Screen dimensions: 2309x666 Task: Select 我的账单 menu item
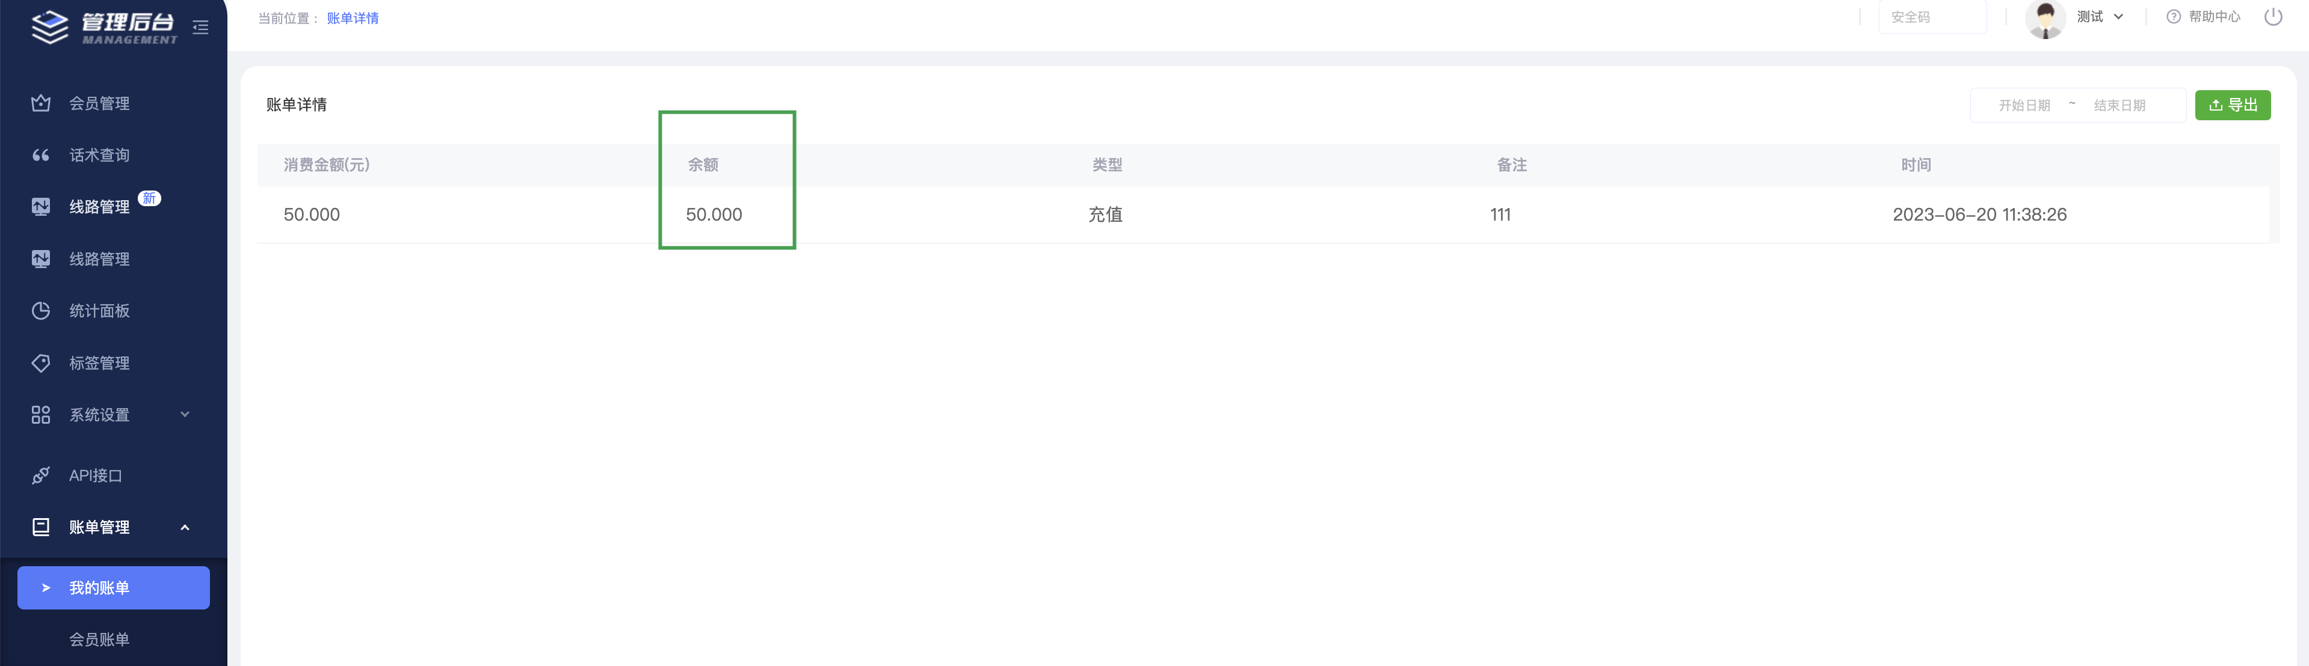coord(114,588)
